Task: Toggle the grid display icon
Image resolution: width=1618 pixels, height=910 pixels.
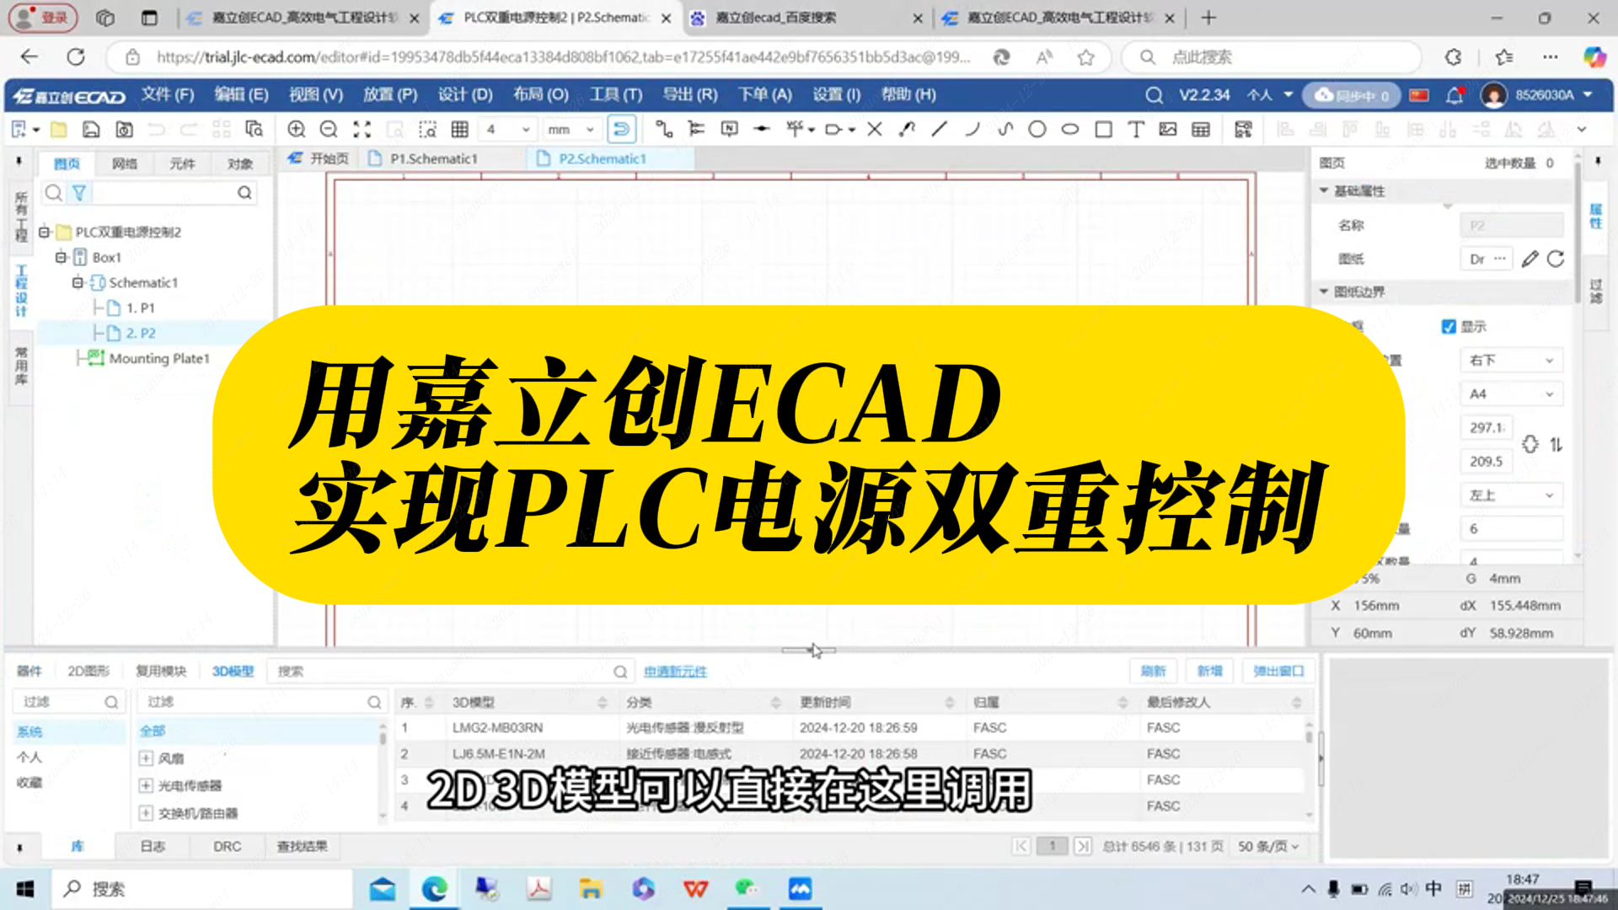Action: tap(459, 129)
